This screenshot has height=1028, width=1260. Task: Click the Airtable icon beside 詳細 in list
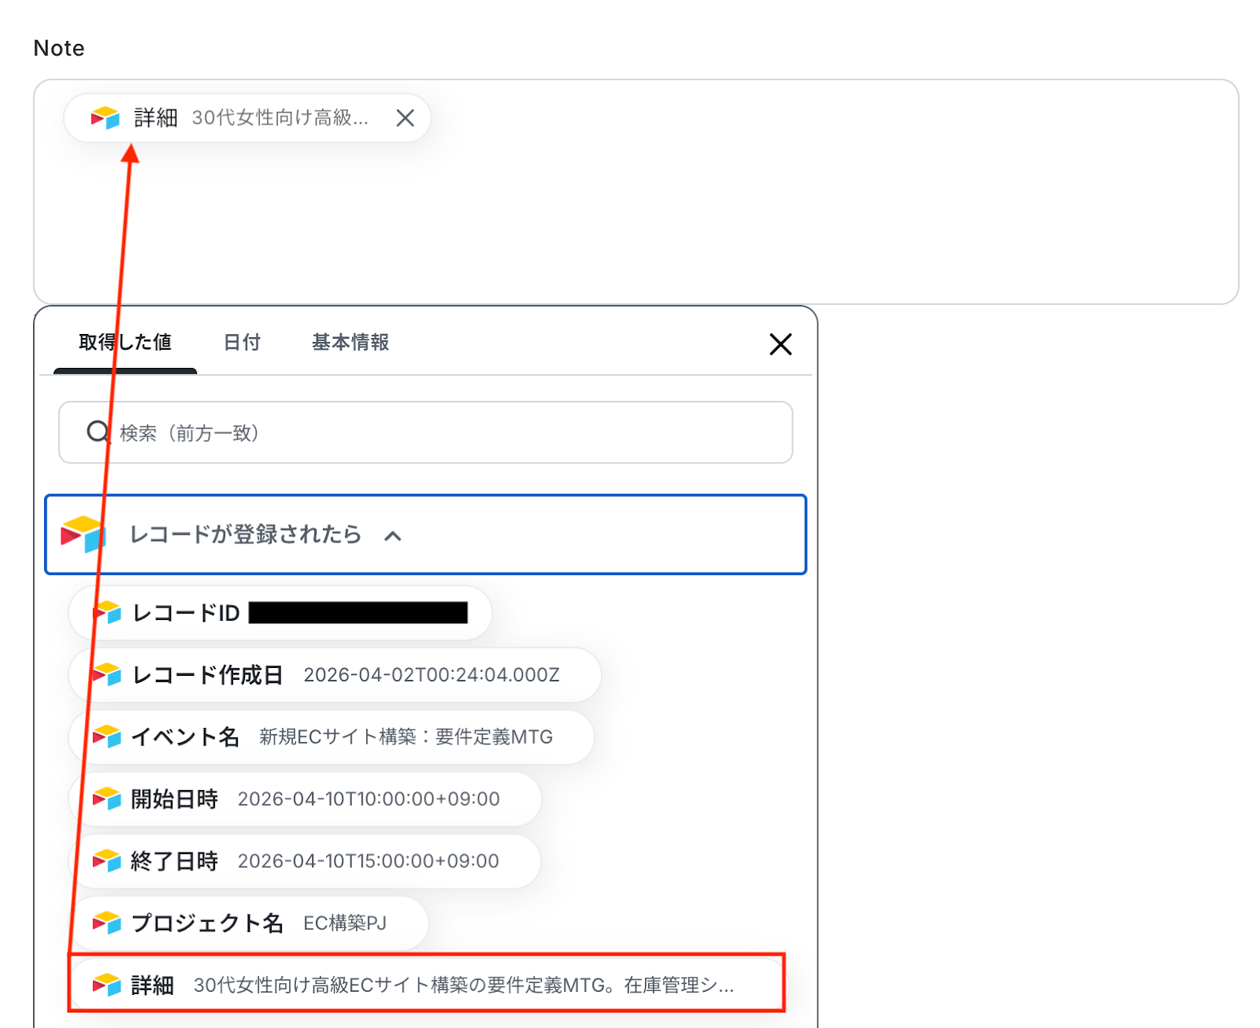click(107, 985)
